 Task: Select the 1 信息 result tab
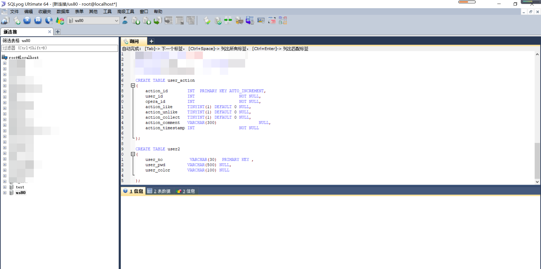point(133,191)
